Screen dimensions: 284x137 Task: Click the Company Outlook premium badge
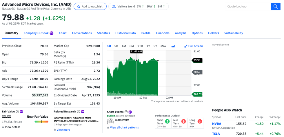[52, 33]
